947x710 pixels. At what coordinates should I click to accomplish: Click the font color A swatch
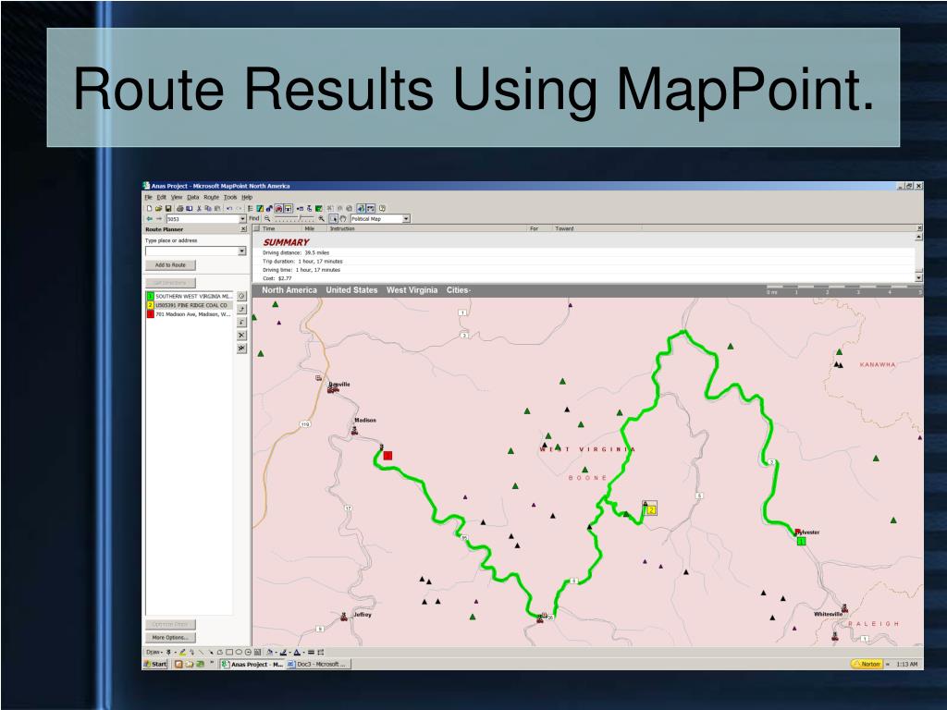[x=297, y=652]
